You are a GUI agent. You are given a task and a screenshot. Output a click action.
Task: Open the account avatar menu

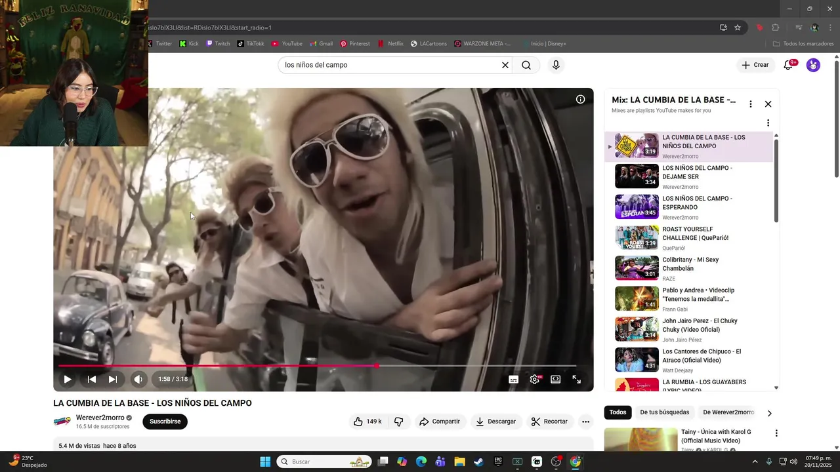click(x=813, y=65)
